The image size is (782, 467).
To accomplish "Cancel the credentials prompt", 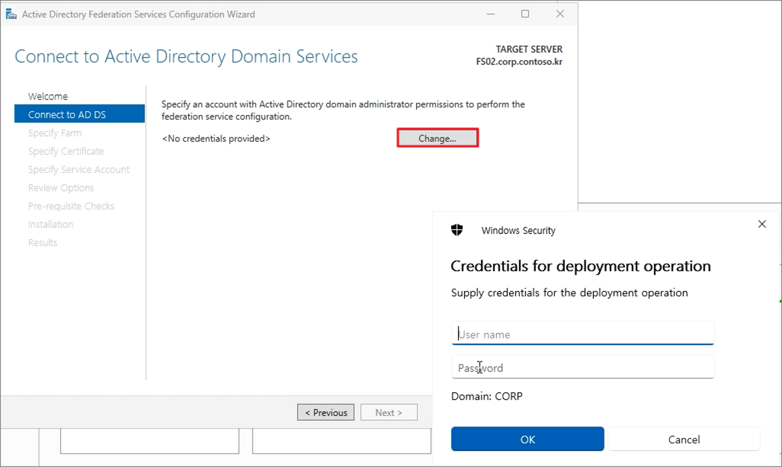I will pyautogui.click(x=684, y=439).
